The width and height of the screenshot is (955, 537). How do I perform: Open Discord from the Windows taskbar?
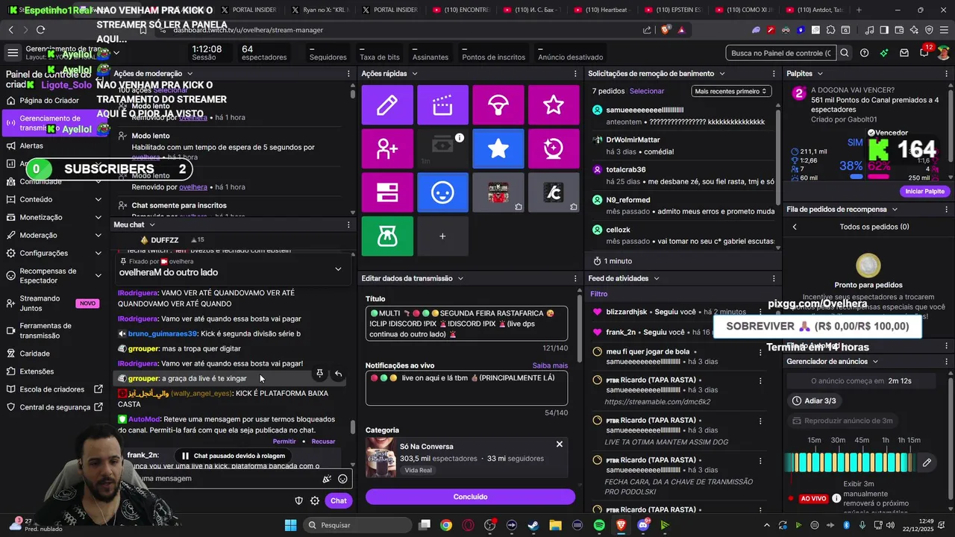click(x=643, y=525)
